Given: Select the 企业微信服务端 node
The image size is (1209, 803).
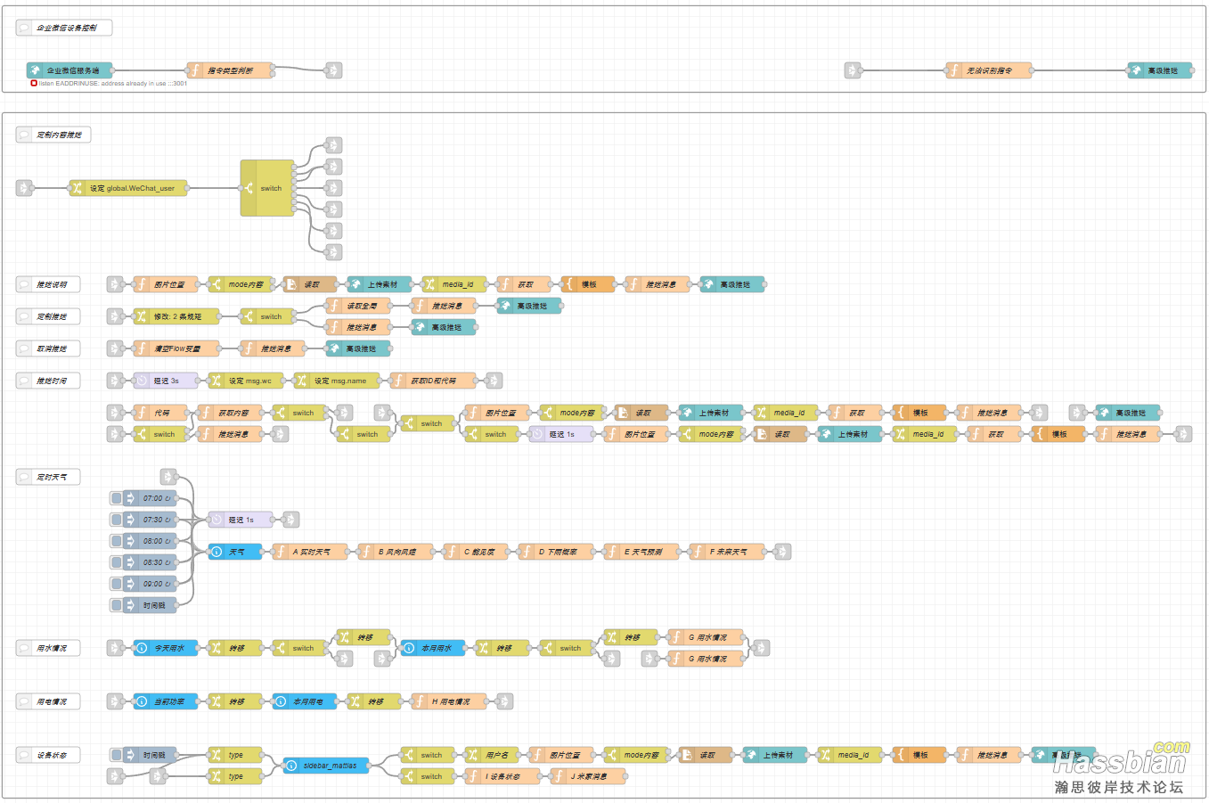Looking at the screenshot, I should [x=69, y=70].
